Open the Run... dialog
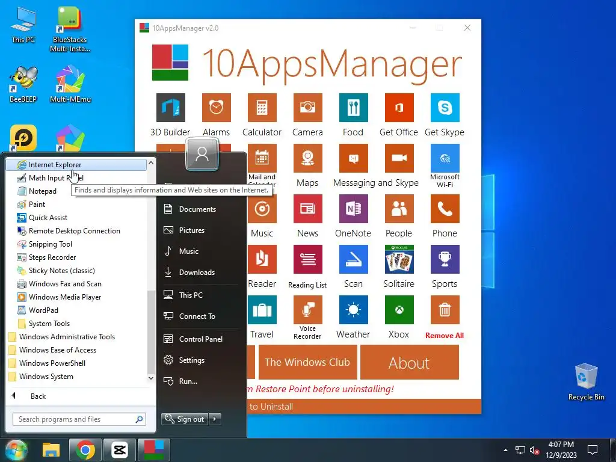The image size is (616, 462). pyautogui.click(x=201, y=381)
